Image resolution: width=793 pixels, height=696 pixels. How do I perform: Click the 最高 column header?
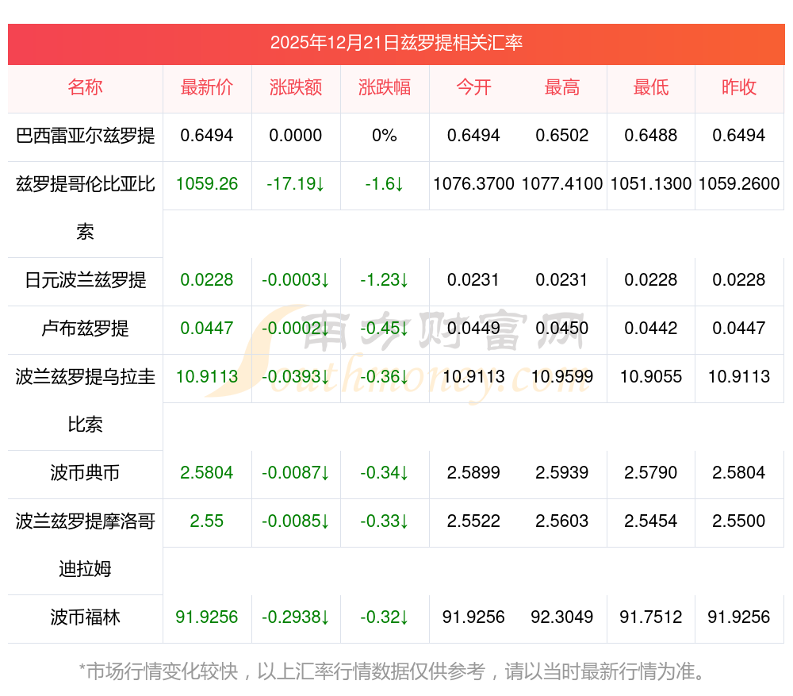coord(562,88)
